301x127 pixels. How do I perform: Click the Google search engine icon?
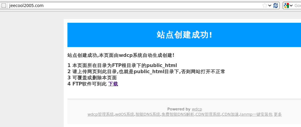(x=286, y=6)
